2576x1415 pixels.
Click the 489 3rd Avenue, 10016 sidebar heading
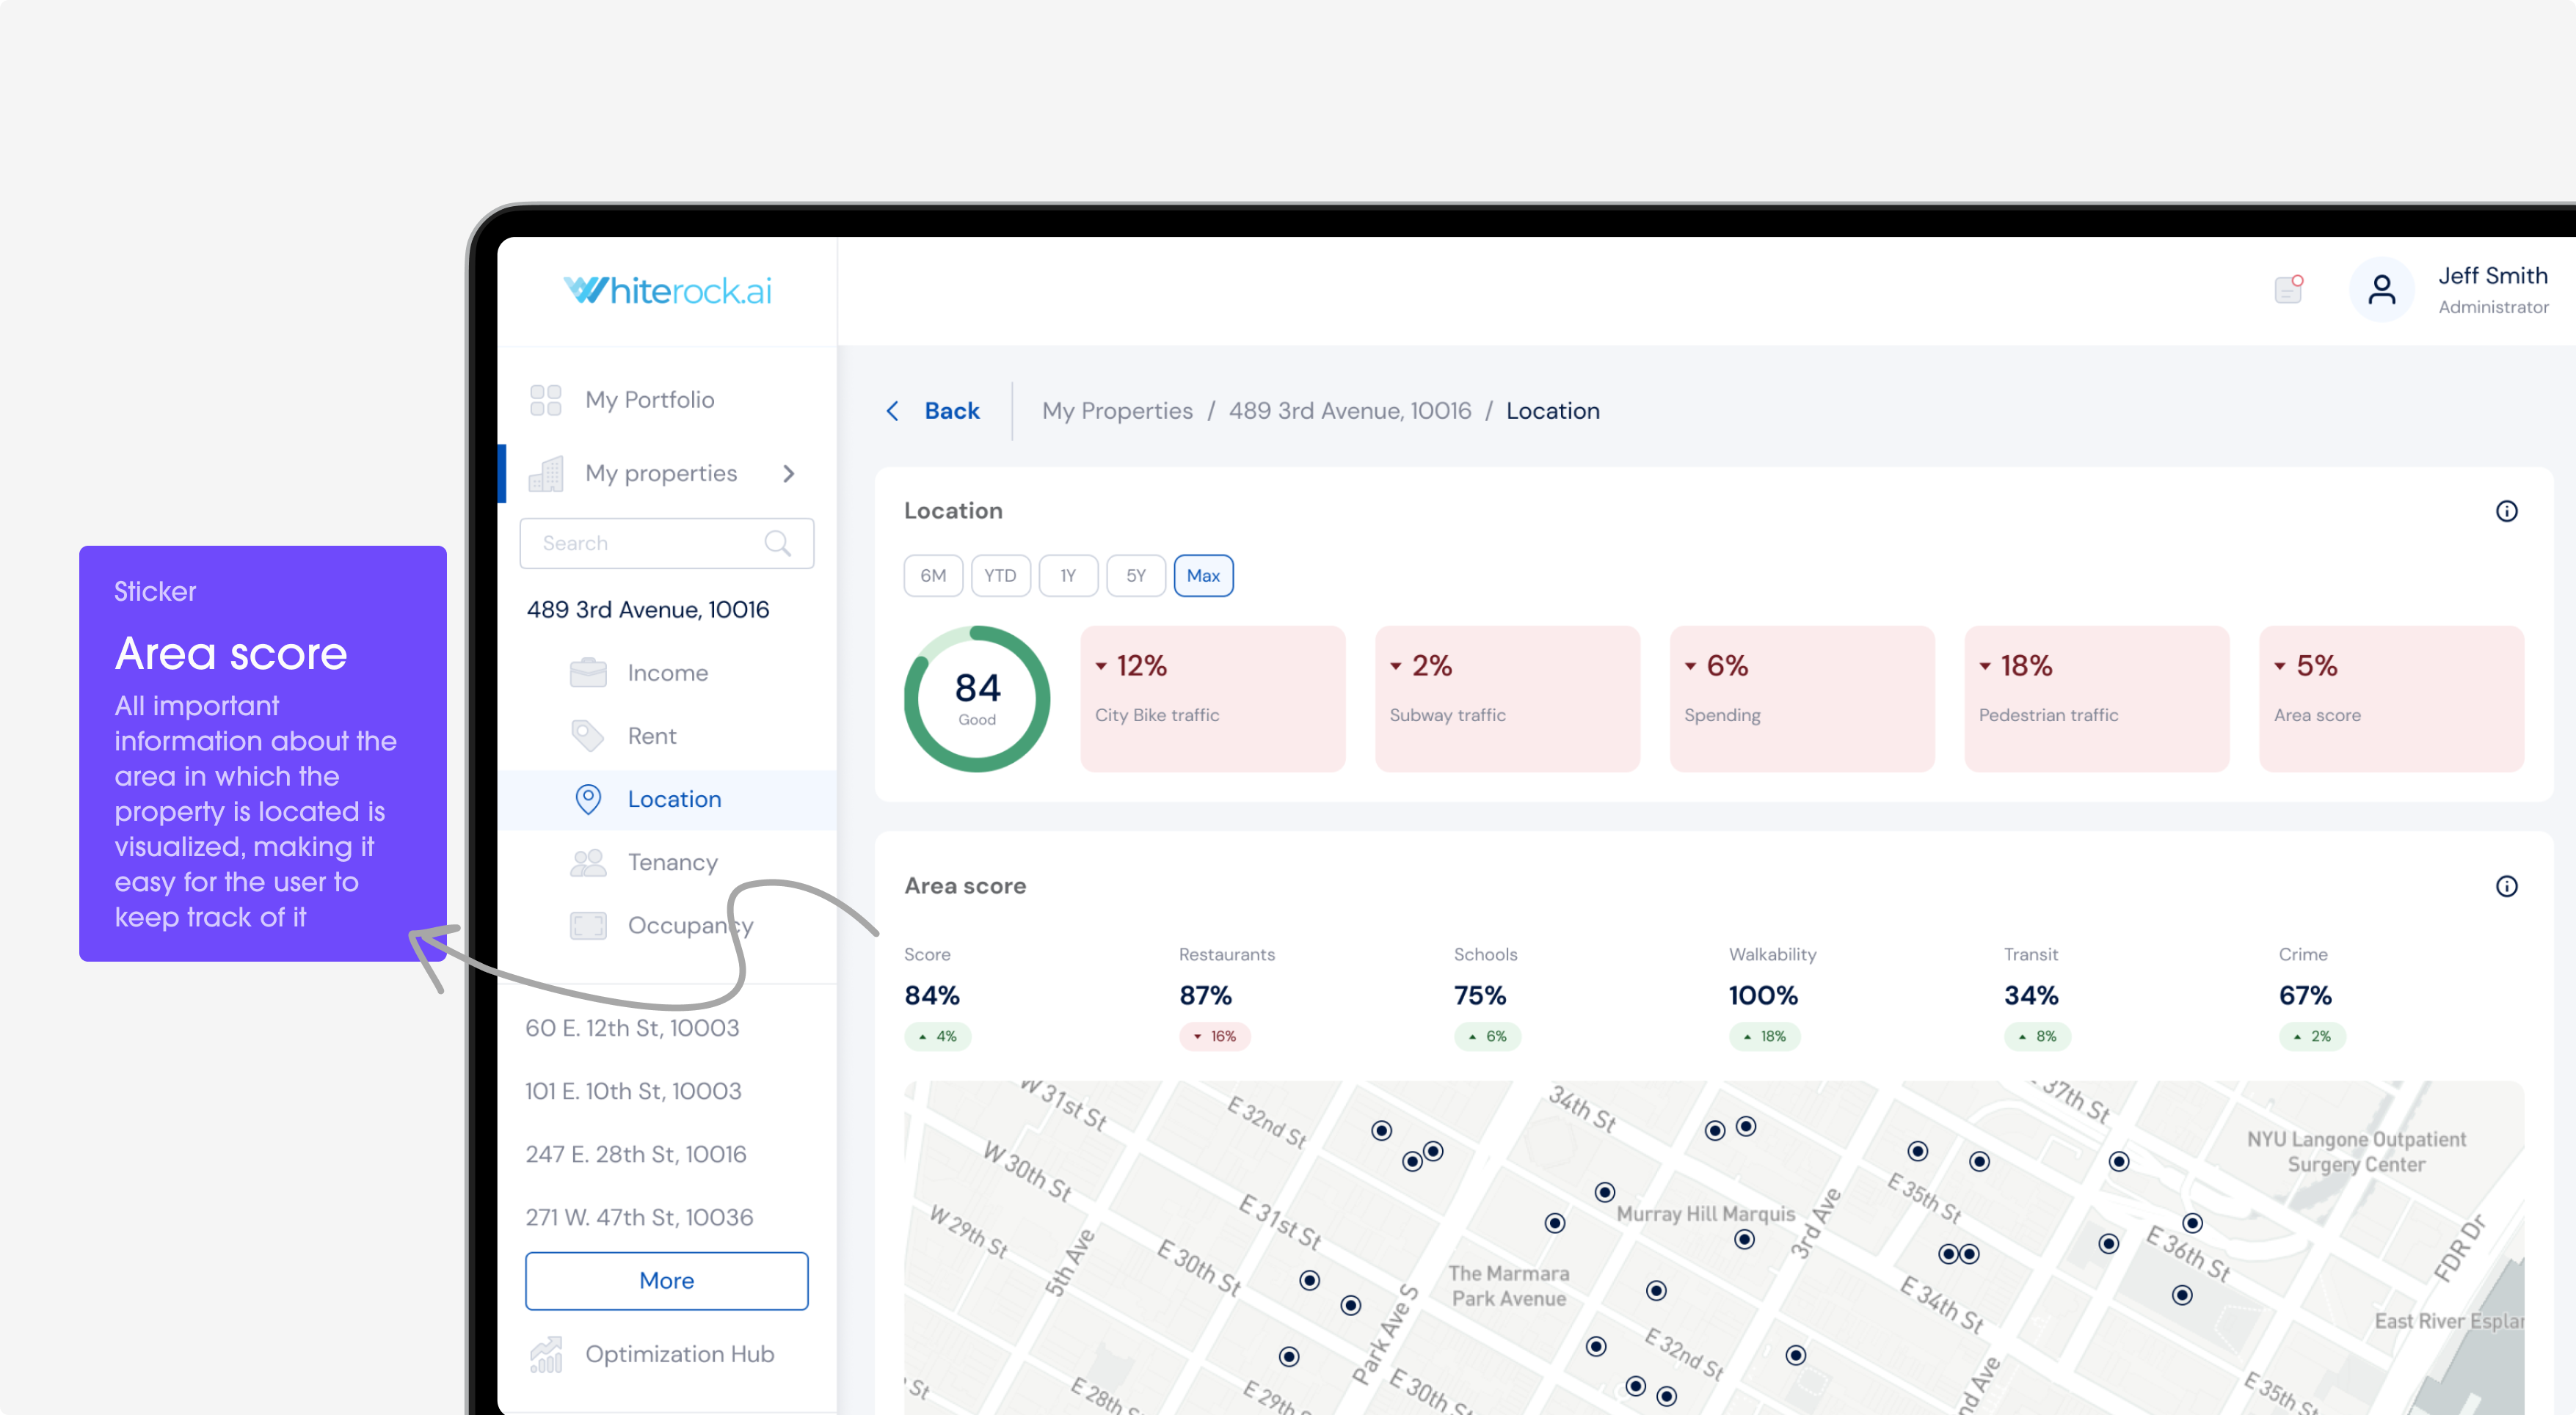[648, 610]
